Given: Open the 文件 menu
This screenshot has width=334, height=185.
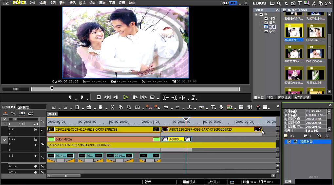Looking at the screenshot, I should pos(32,3).
